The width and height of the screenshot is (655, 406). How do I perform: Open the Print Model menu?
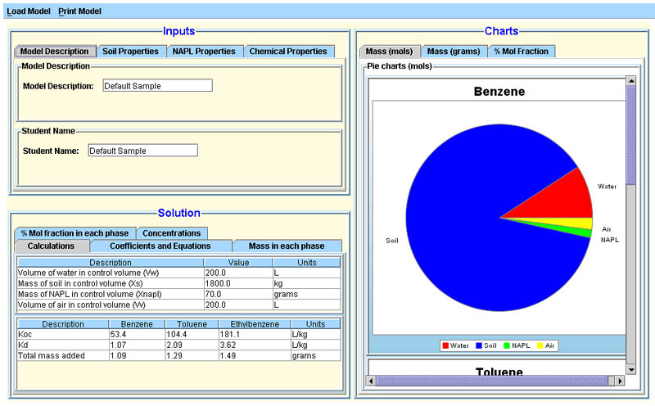tap(79, 11)
